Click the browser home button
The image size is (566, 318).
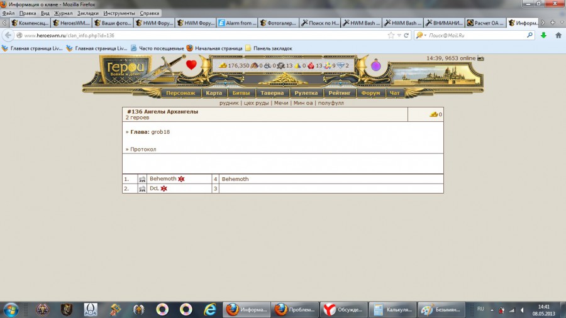pyautogui.click(x=558, y=35)
